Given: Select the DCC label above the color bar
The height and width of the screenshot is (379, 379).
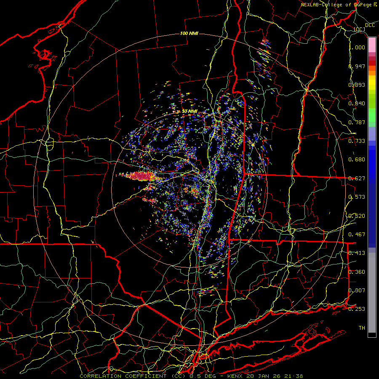Looking at the screenshot, I should click(370, 25).
